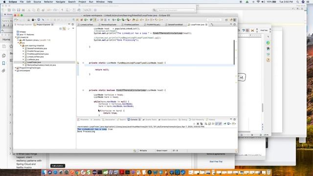Click scrollbar thumb in right background window
This screenshot has height=176, width=313.
click(263, 108)
